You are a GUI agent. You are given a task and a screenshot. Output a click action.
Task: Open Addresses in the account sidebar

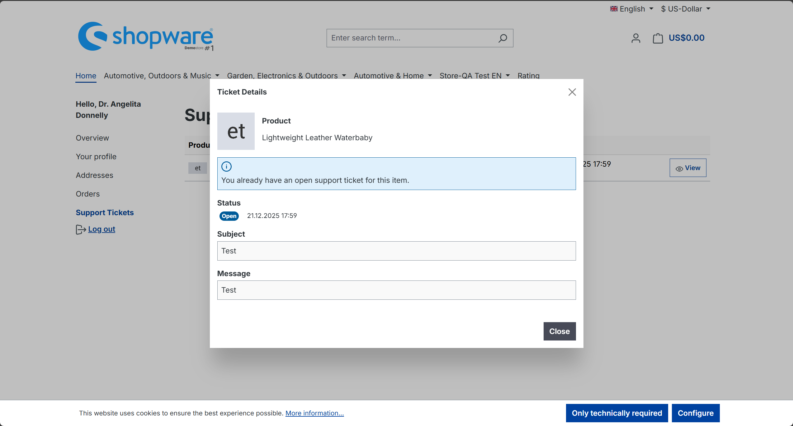tap(95, 175)
